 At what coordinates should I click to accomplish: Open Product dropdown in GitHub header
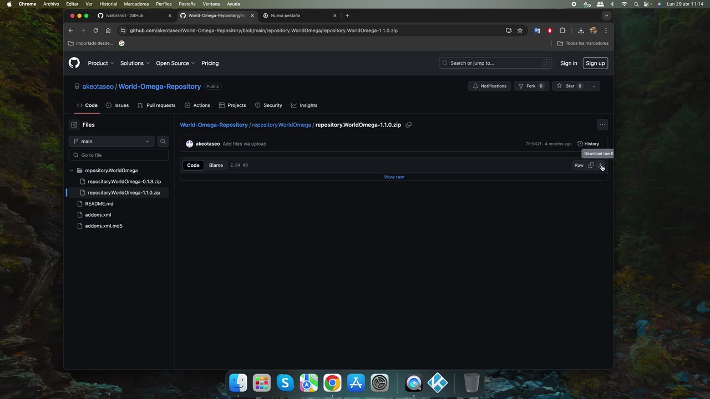100,63
